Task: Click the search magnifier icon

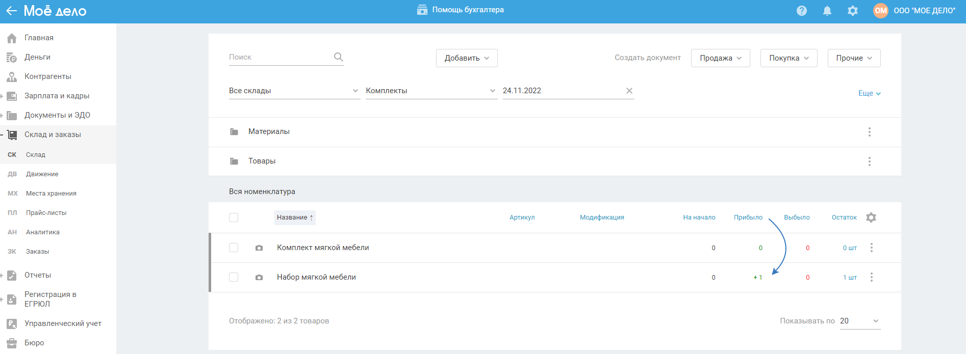Action: tap(338, 57)
